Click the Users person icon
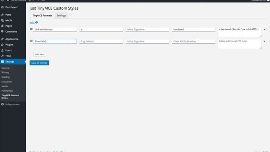 coord(3,50)
